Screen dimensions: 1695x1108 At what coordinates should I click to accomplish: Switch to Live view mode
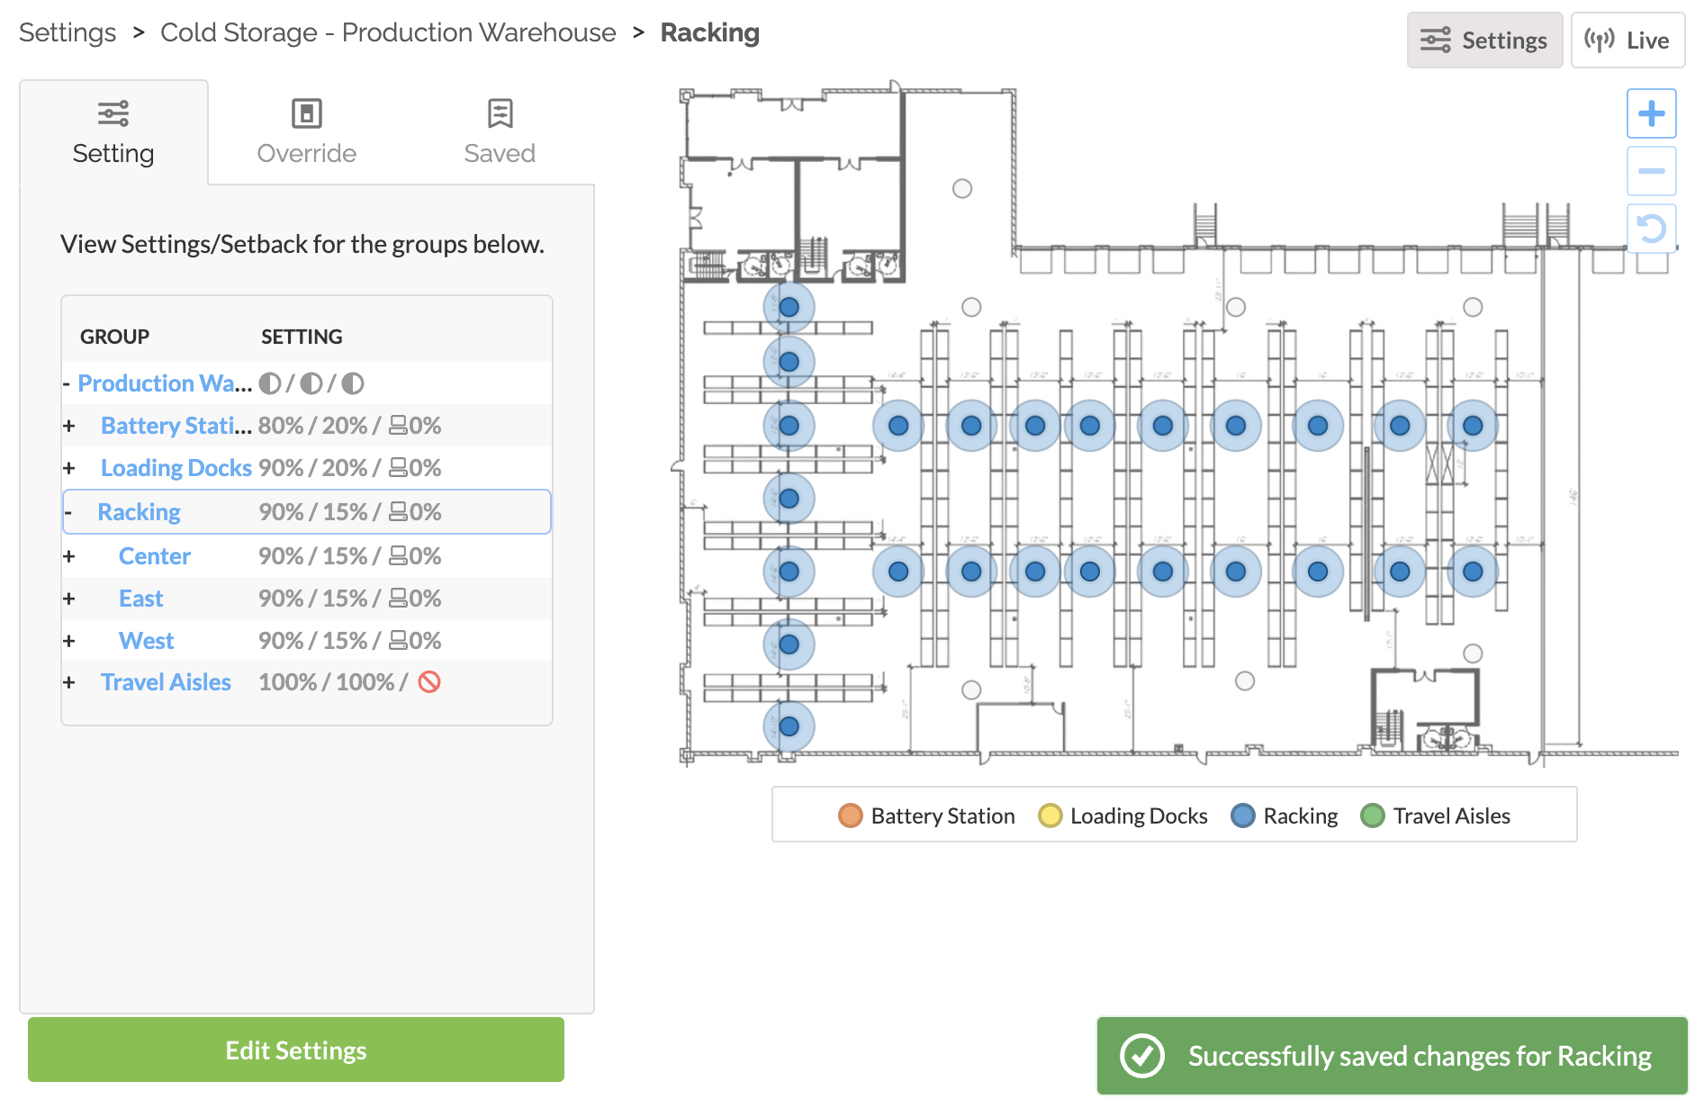(x=1627, y=41)
